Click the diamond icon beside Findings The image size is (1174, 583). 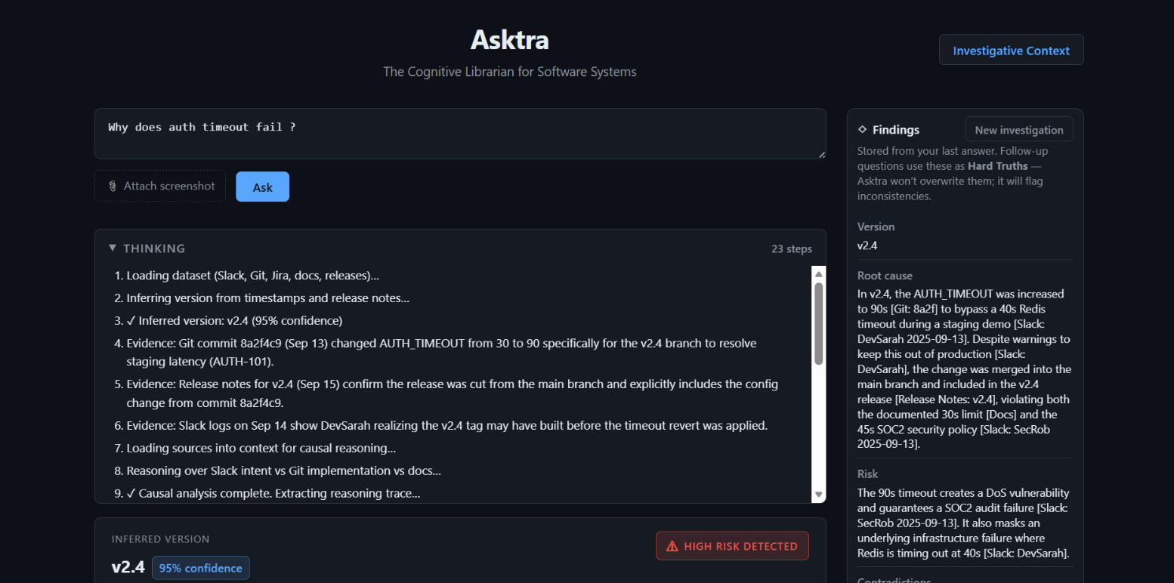[863, 130]
